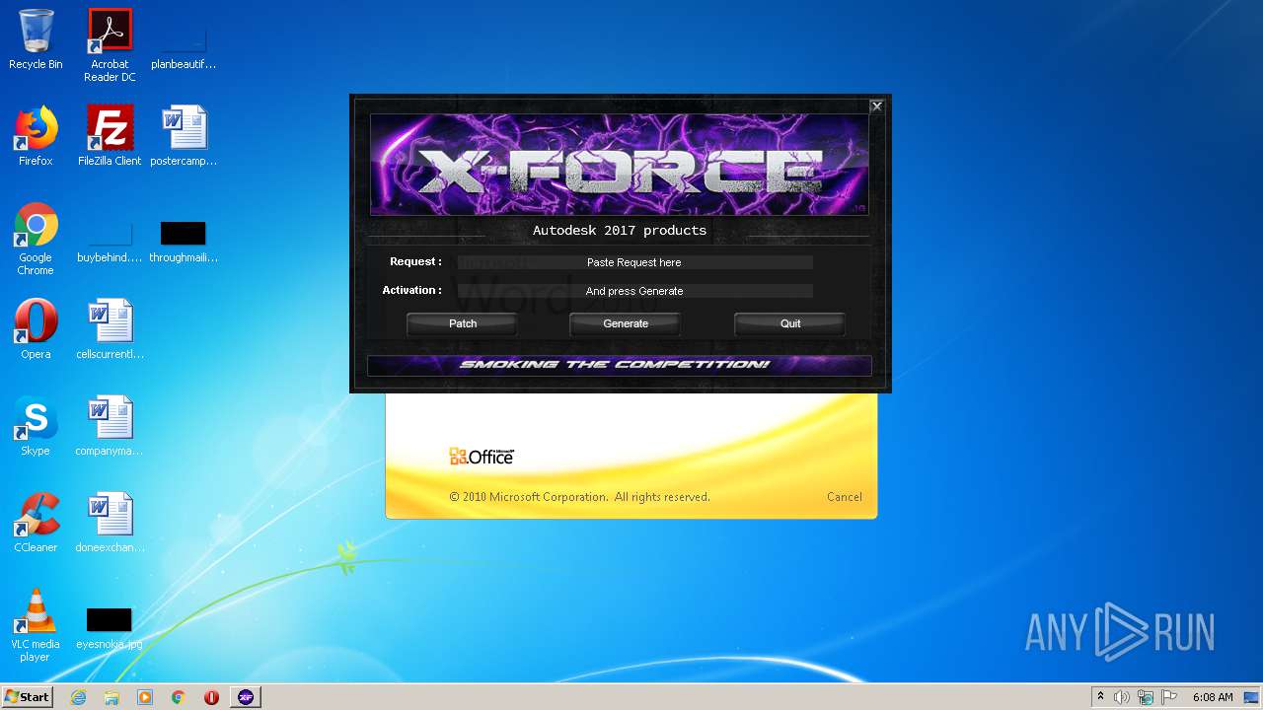
Task: Show hidden system tray icons
Action: 1101,696
